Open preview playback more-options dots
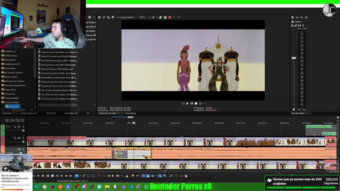The height and width of the screenshot is (191, 340). (204, 103)
